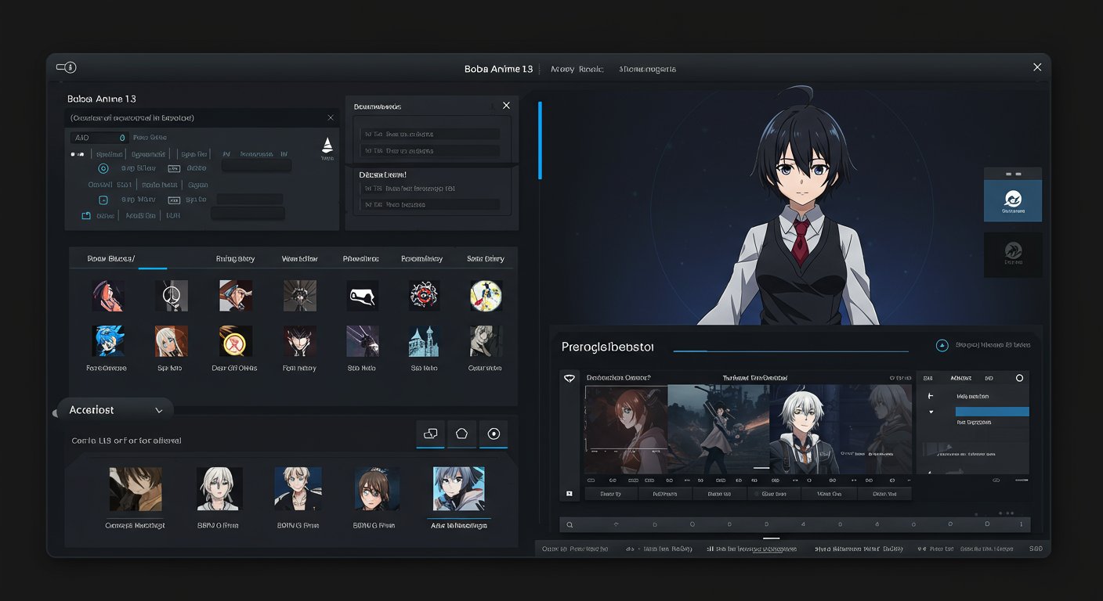Open the duplicate layers icon above the character list
The height and width of the screenshot is (601, 1103).
click(x=430, y=434)
